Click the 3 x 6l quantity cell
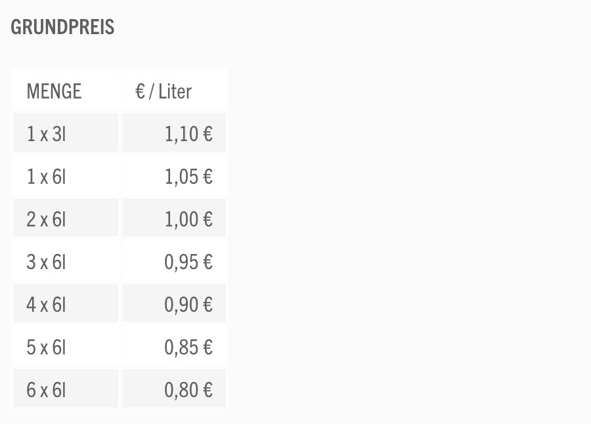 click(47, 262)
